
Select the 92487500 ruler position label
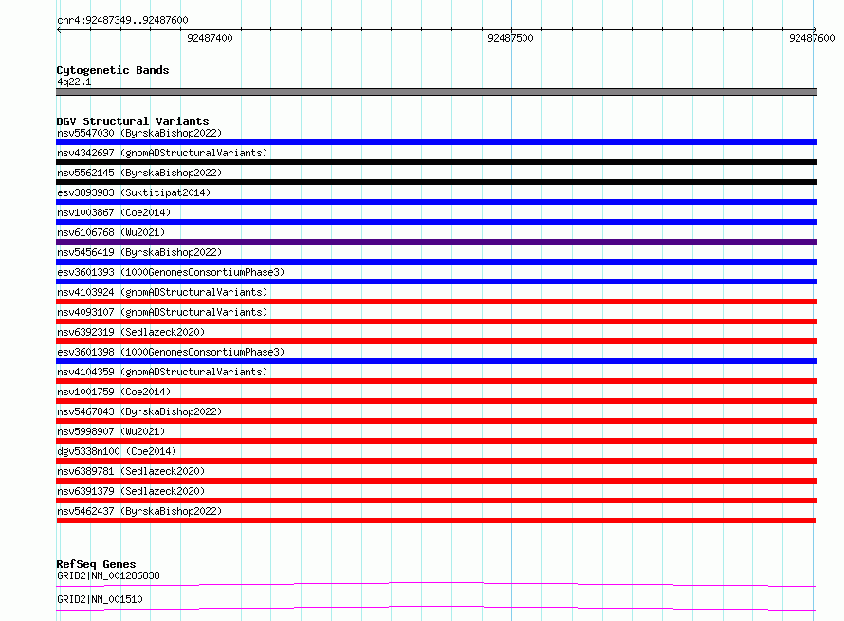510,38
